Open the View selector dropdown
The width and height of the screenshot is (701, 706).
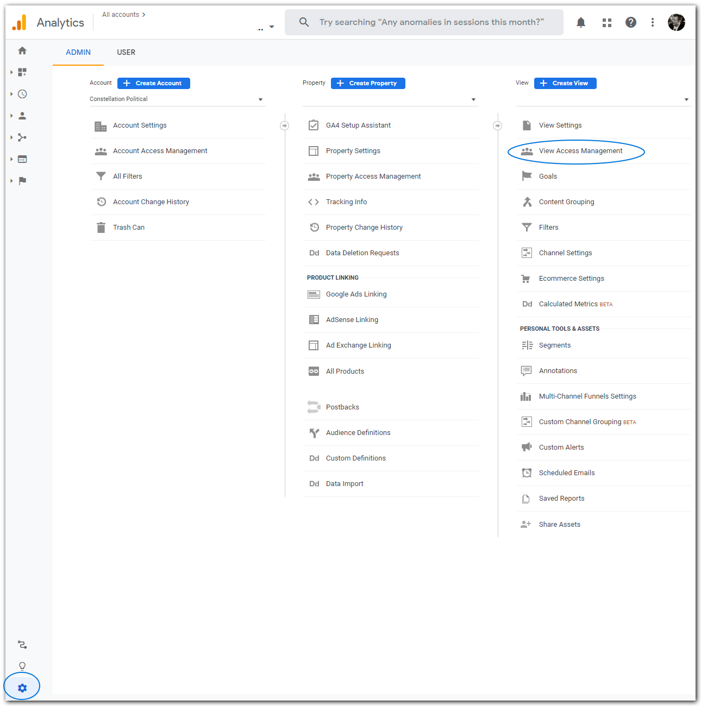603,99
